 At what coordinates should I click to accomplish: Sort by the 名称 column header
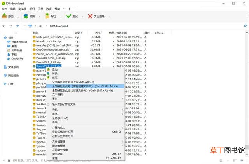tap(35, 33)
